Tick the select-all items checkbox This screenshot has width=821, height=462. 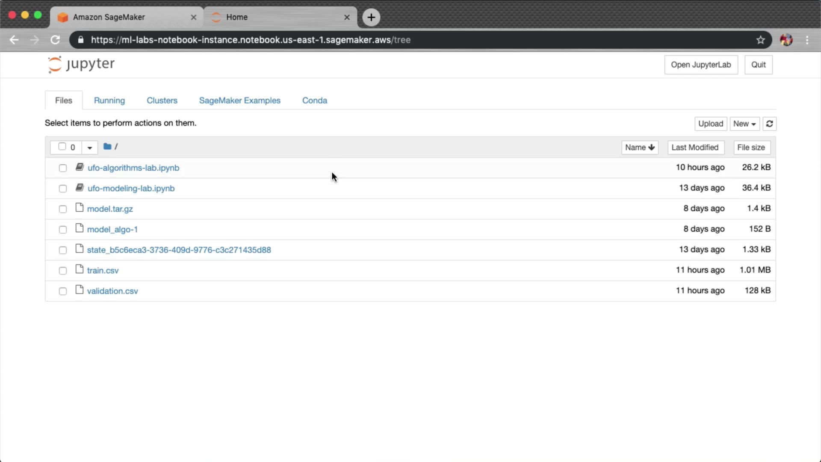[x=62, y=147]
